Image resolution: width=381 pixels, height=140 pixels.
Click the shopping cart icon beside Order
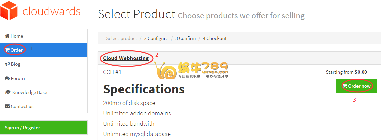[7, 50]
